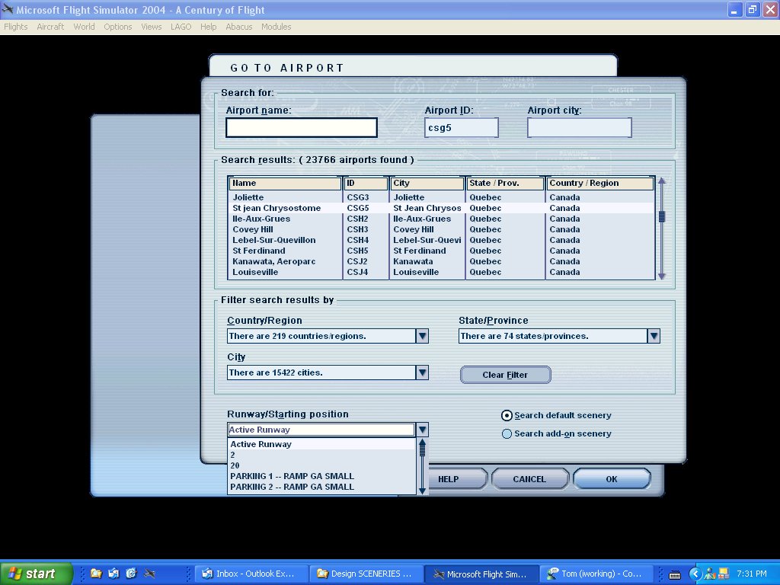Click the OK button

[x=612, y=479]
